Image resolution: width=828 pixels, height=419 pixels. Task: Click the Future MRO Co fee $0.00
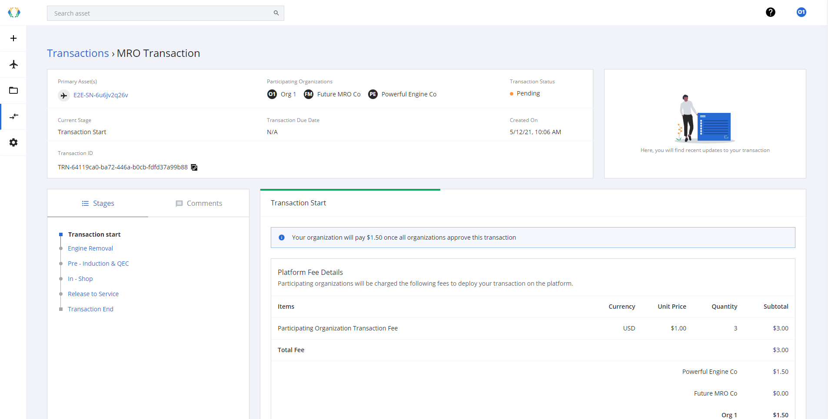coord(781,393)
